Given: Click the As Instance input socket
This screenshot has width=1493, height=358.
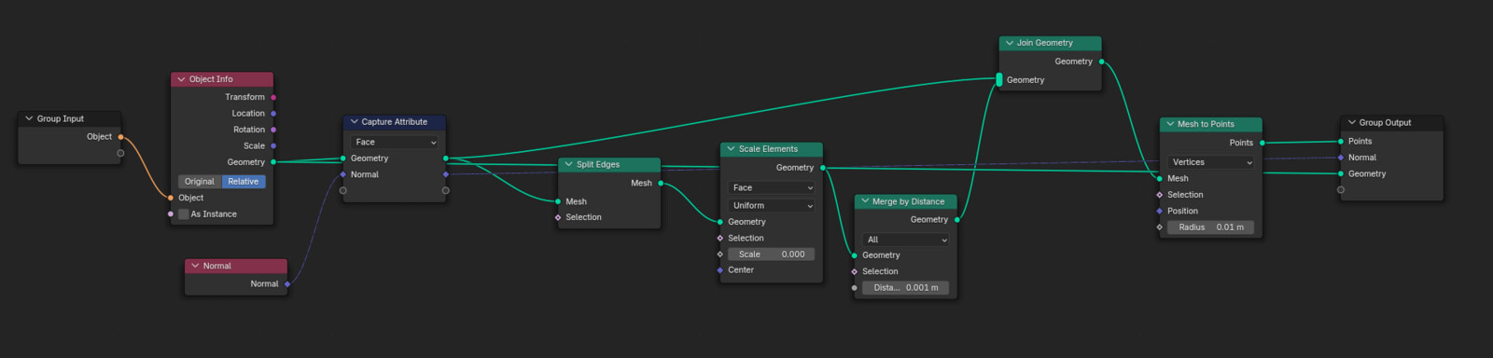Looking at the screenshot, I should [x=171, y=214].
